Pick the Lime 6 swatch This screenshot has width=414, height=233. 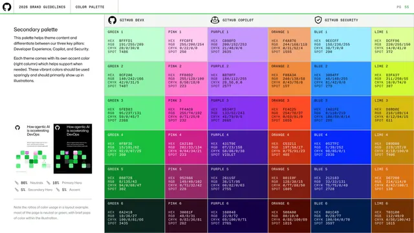[393, 216]
